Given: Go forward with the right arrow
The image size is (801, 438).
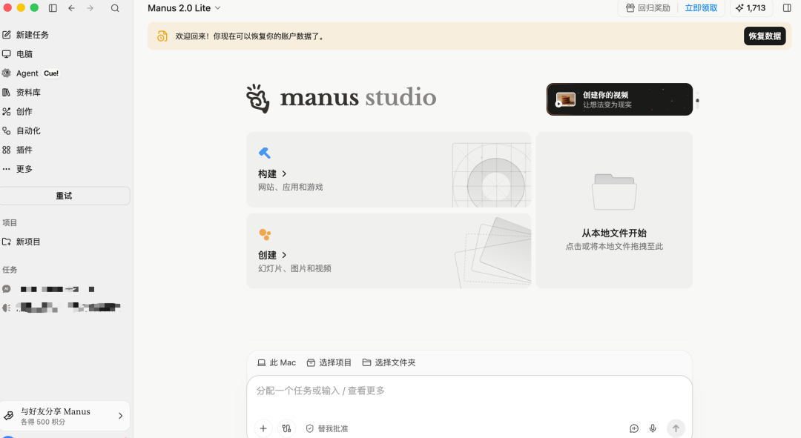Looking at the screenshot, I should click(x=90, y=8).
